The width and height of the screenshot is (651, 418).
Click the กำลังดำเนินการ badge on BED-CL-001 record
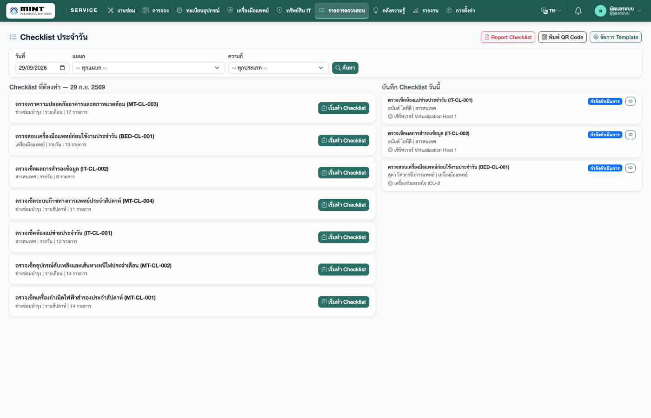click(x=605, y=168)
